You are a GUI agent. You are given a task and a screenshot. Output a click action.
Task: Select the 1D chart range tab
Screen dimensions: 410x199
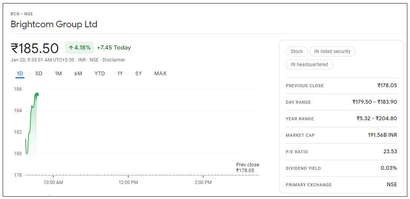tap(20, 73)
